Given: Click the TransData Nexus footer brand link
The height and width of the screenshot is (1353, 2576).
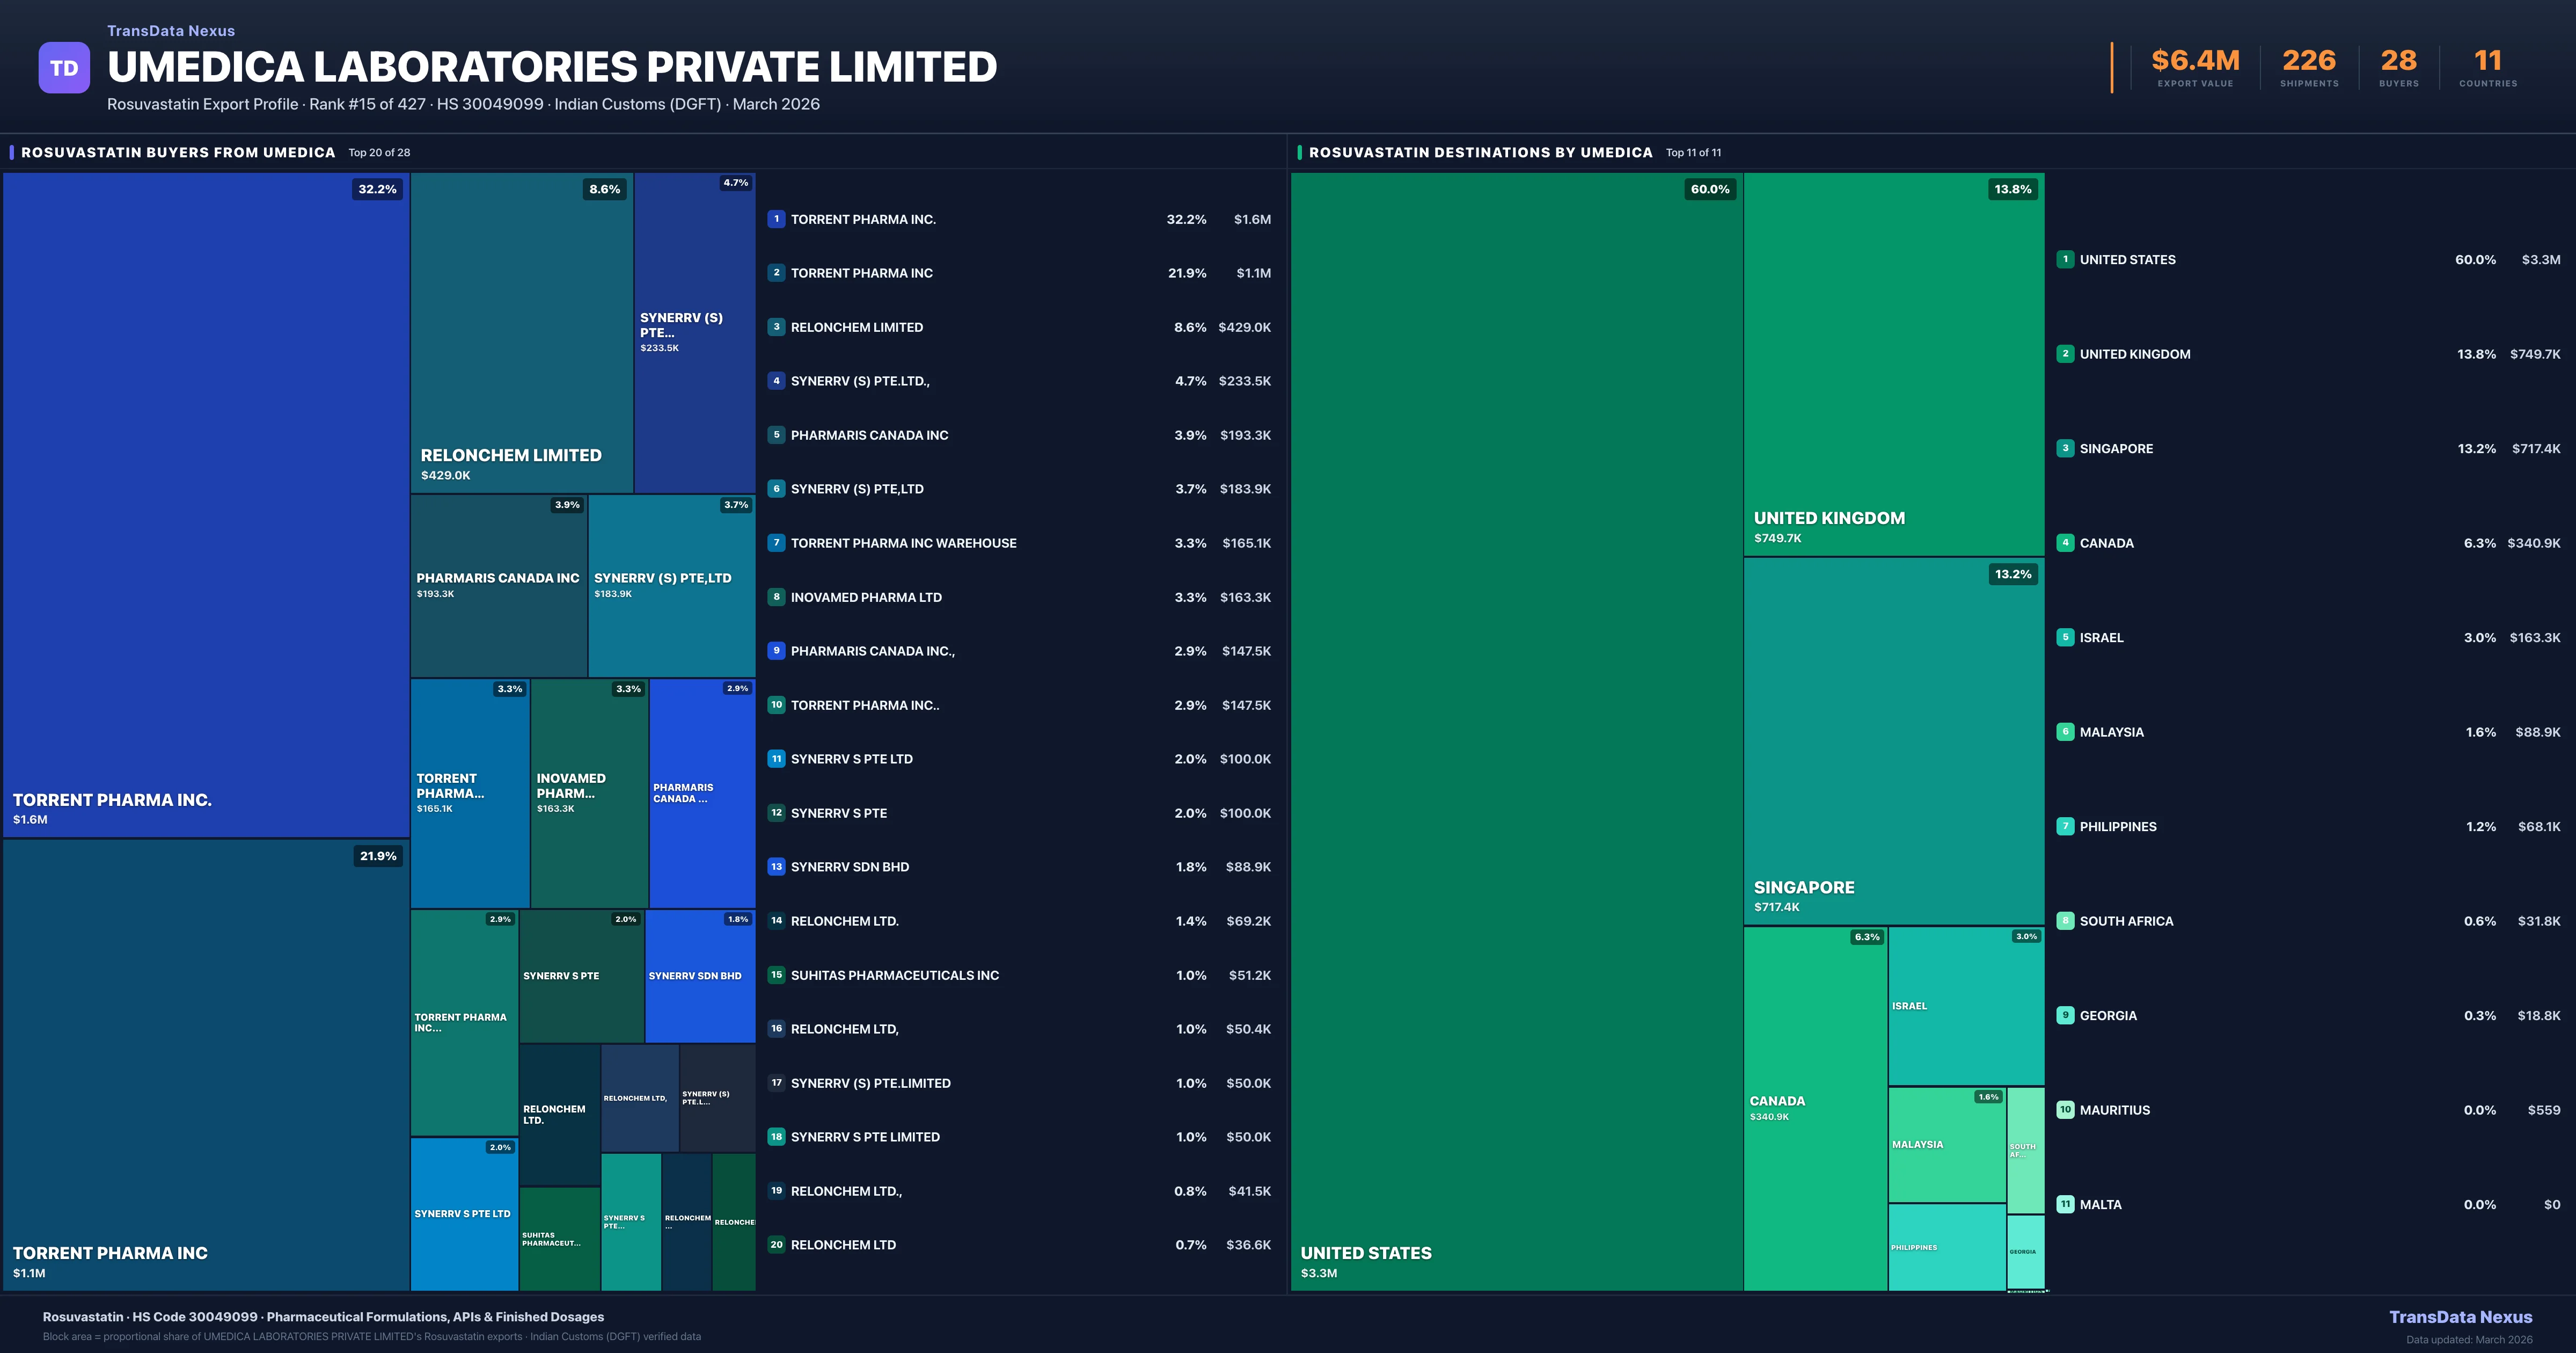Looking at the screenshot, I should 2460,1317.
